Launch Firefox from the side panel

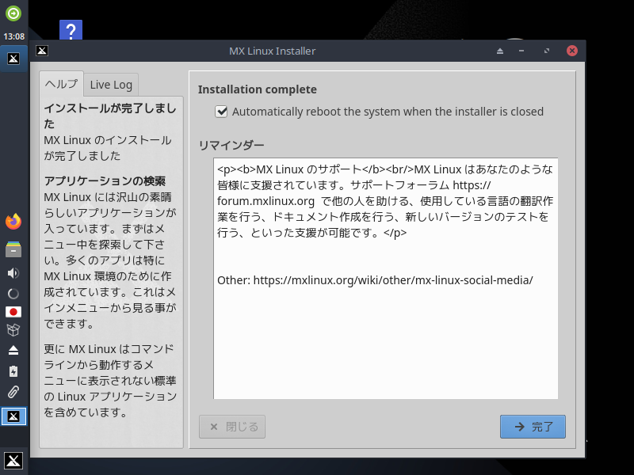pyautogui.click(x=13, y=222)
